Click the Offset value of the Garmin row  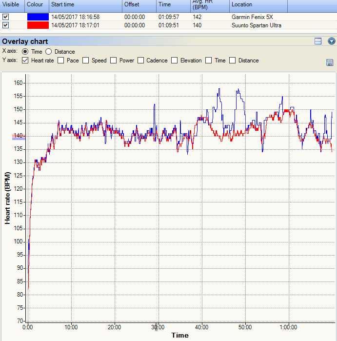pos(135,17)
